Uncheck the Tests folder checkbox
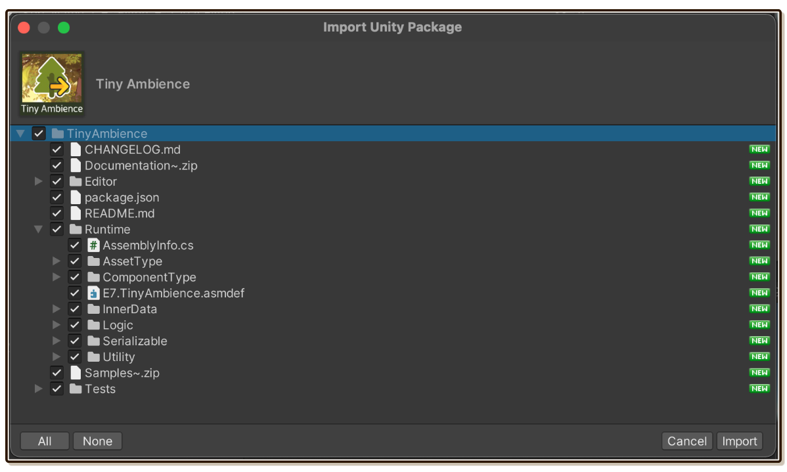This screenshot has height=472, width=787. (56, 389)
